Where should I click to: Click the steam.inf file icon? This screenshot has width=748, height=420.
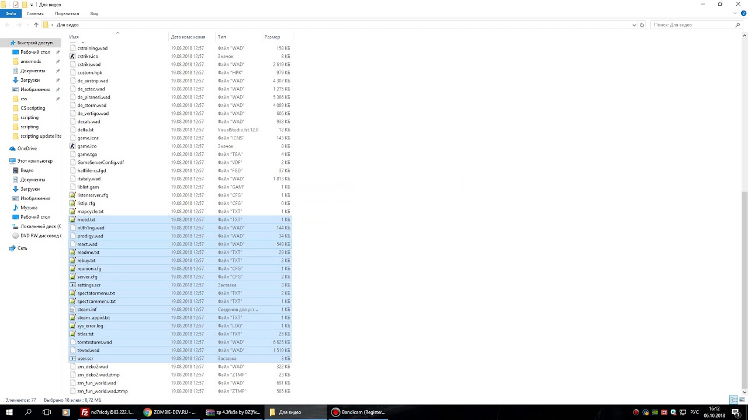[x=72, y=310]
